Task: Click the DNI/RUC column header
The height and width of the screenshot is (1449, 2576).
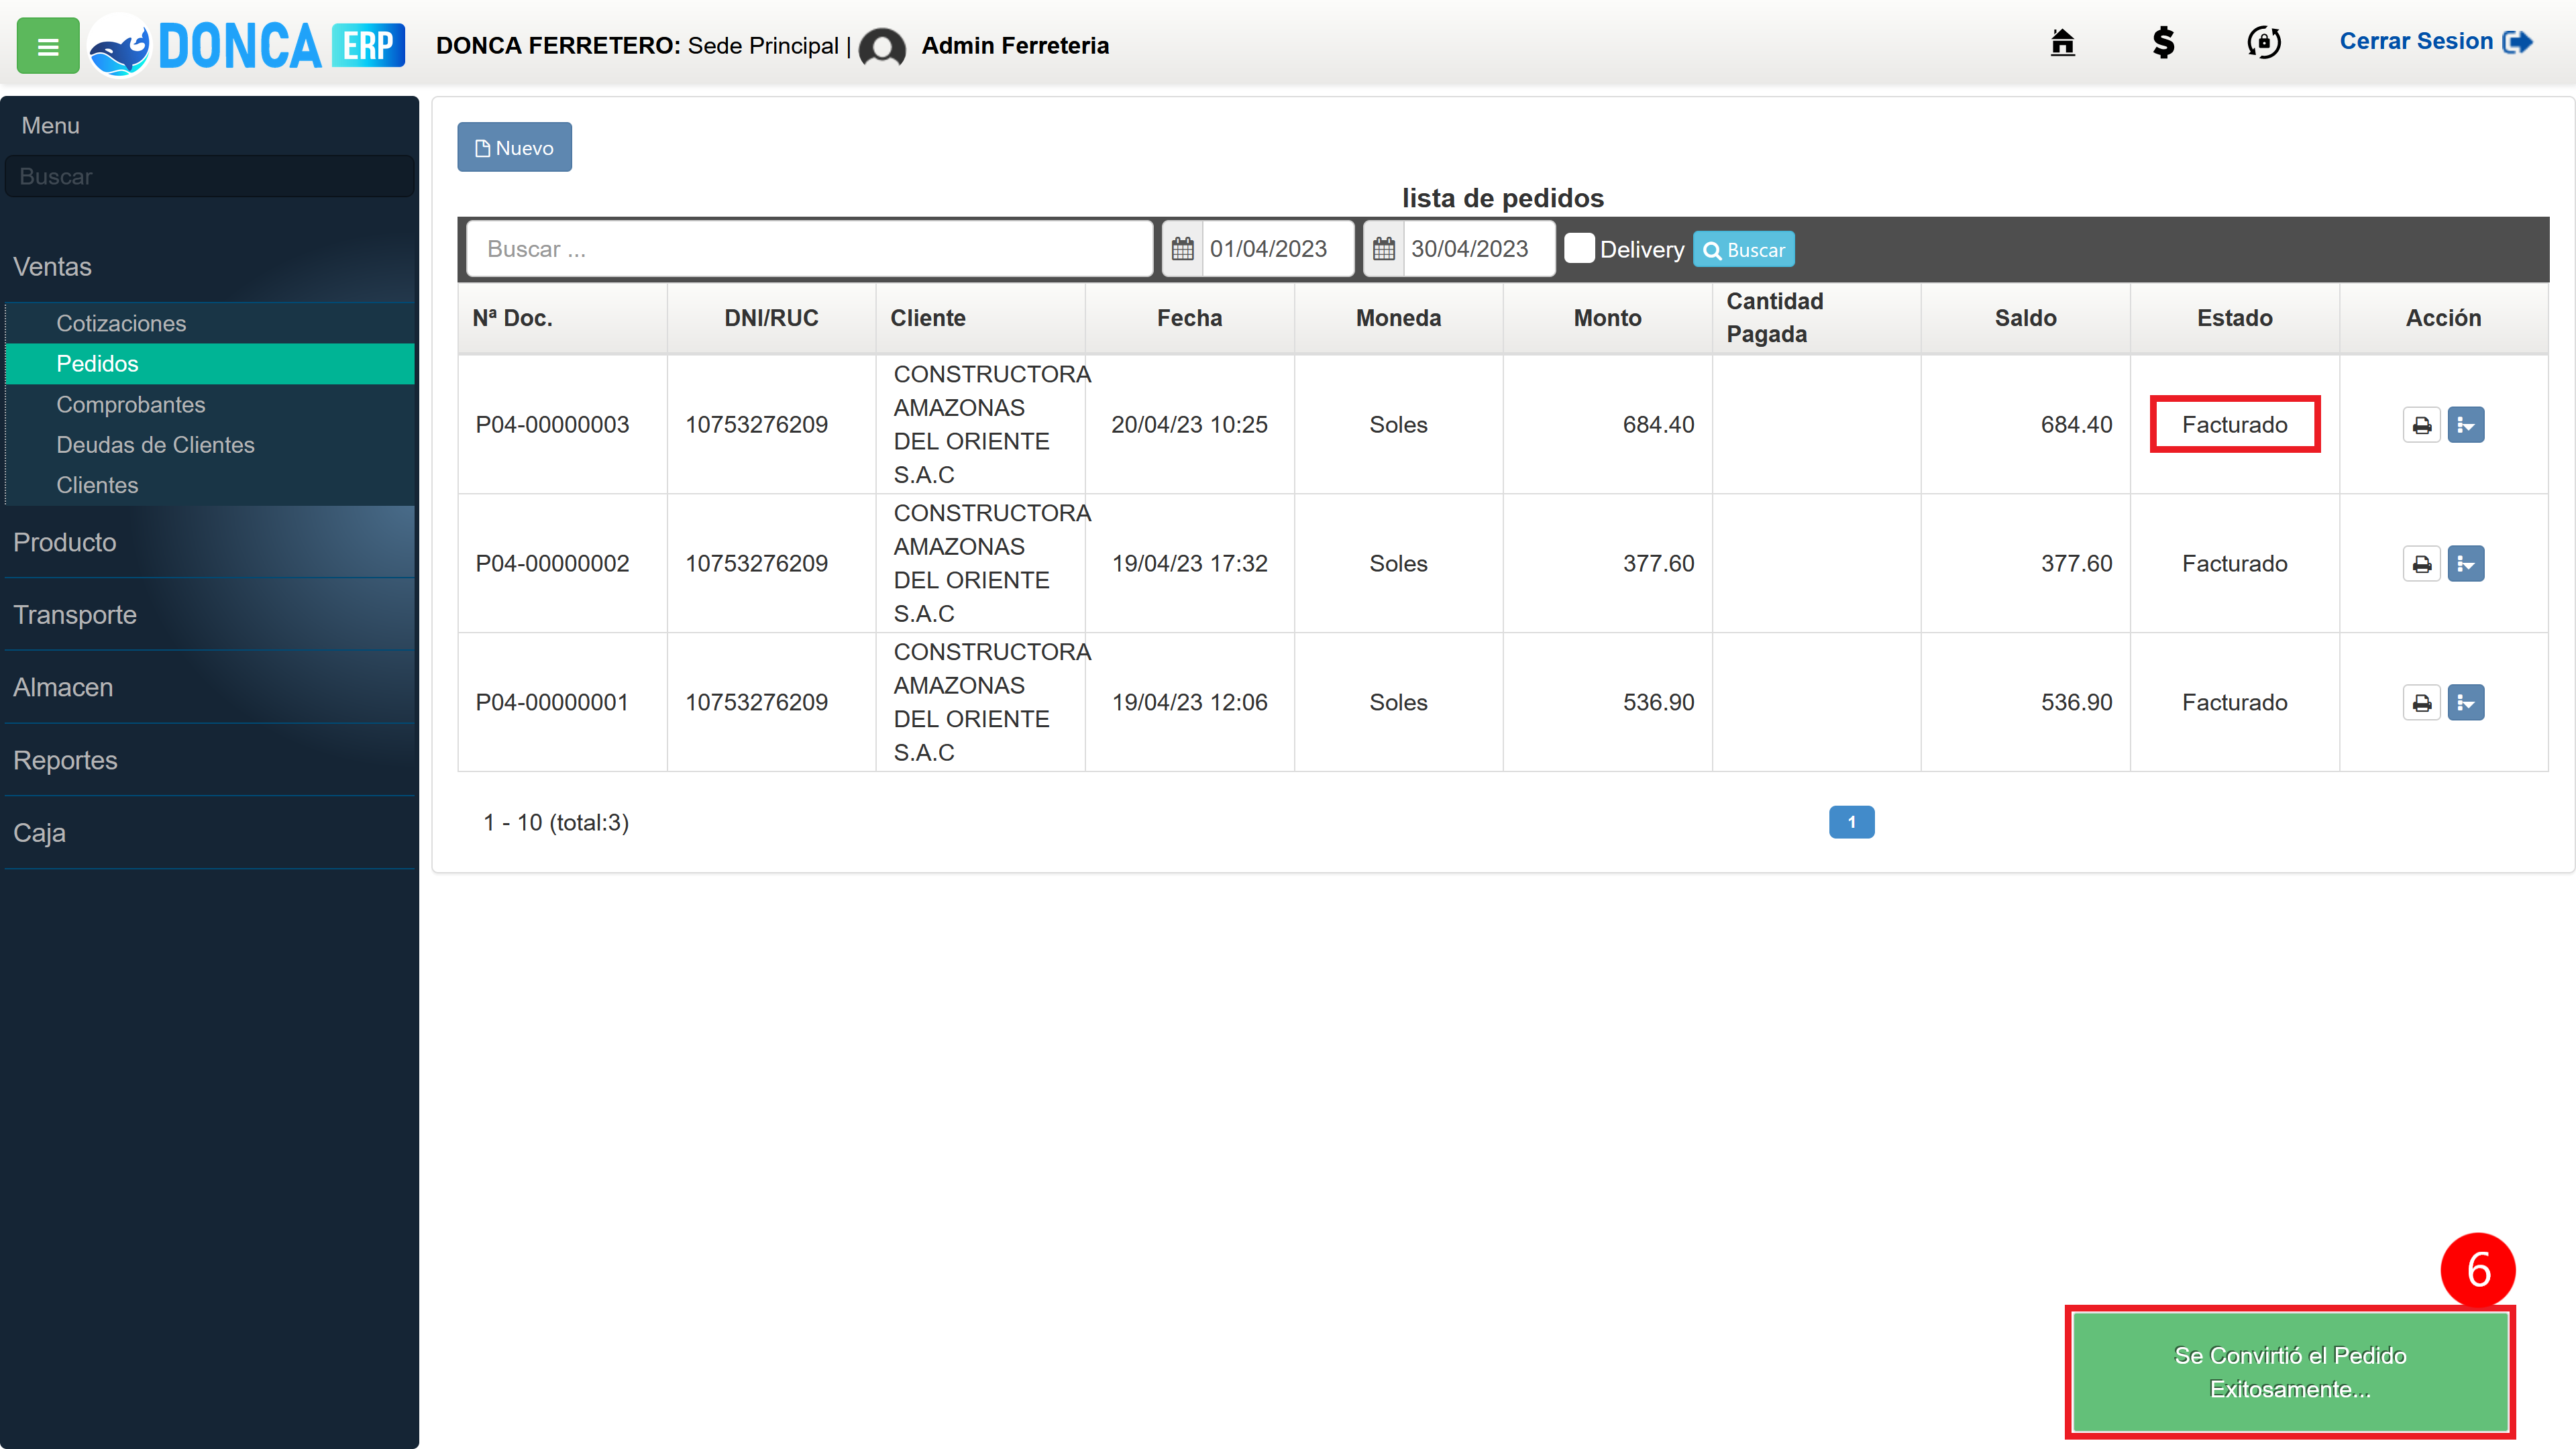Action: [771, 318]
